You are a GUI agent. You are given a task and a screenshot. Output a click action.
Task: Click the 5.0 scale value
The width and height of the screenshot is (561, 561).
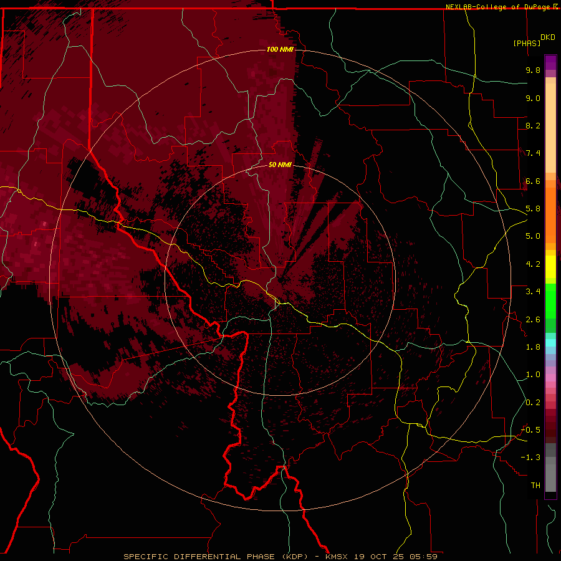coord(533,236)
